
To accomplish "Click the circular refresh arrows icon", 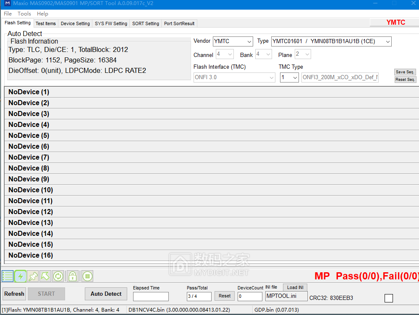I will [x=58, y=276].
